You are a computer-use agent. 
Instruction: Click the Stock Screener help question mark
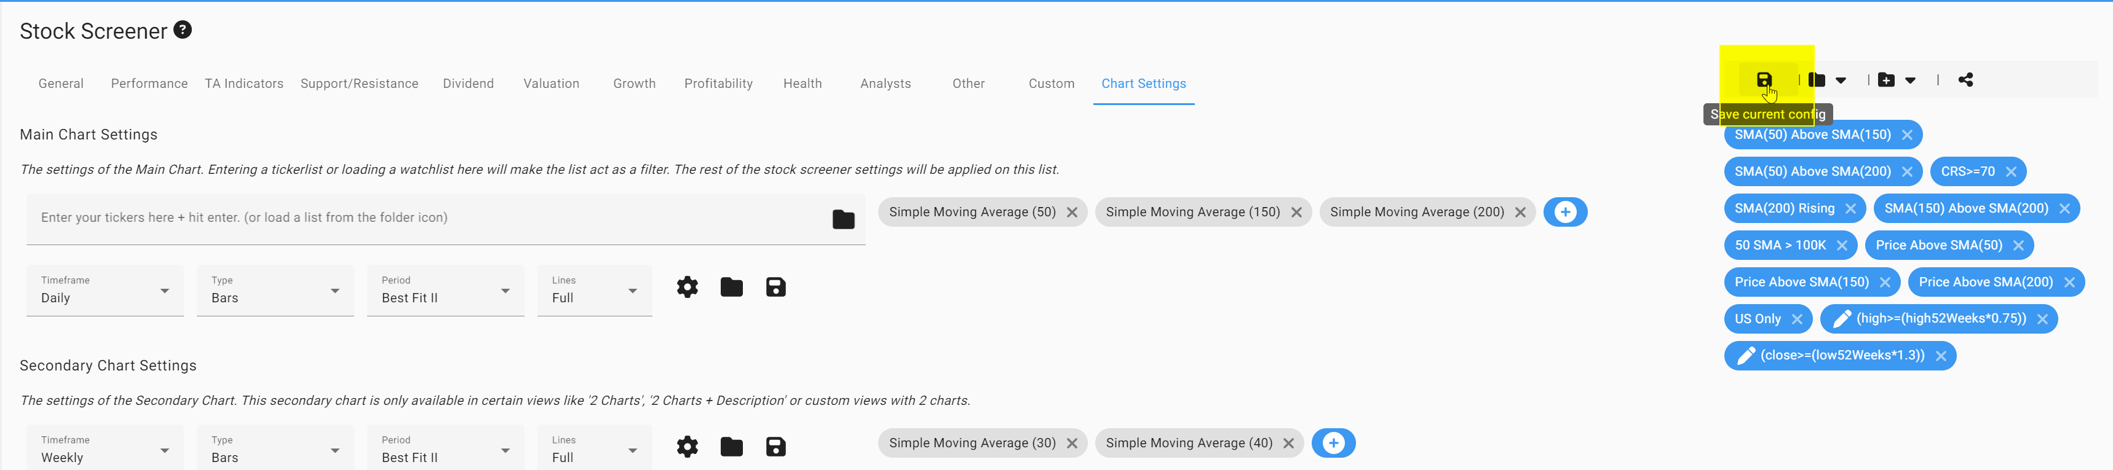[183, 30]
